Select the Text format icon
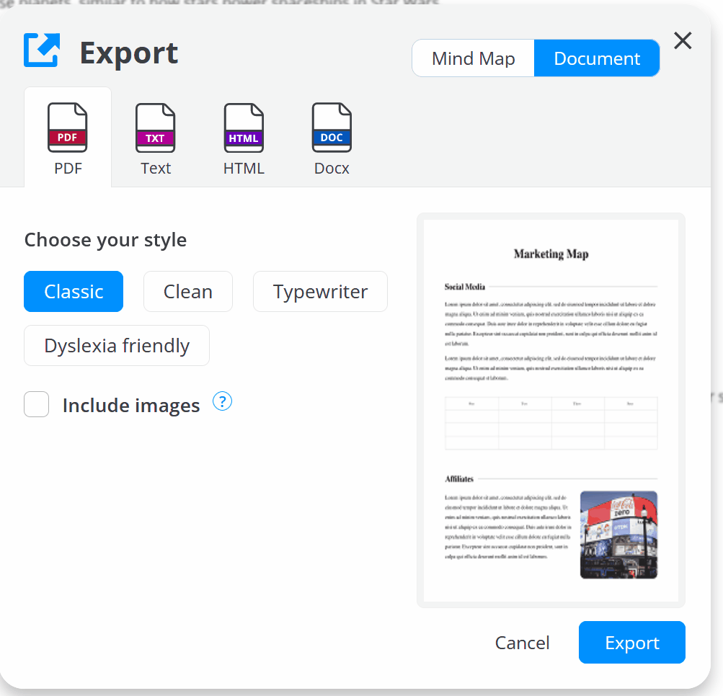 pos(156,127)
